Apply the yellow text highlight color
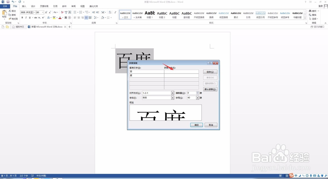Screen dimensions: 328x179 [54, 18]
